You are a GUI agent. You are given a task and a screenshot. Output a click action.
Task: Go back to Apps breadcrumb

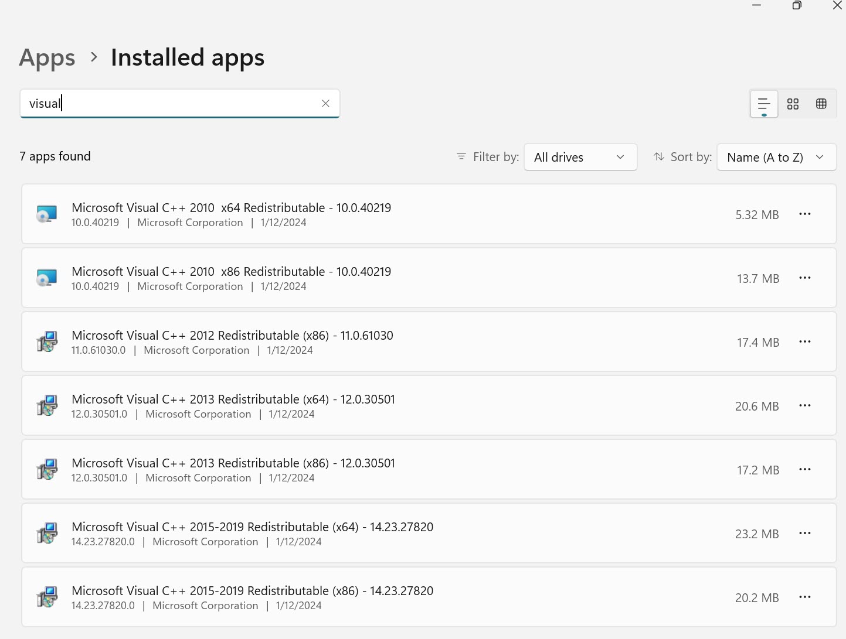[47, 58]
